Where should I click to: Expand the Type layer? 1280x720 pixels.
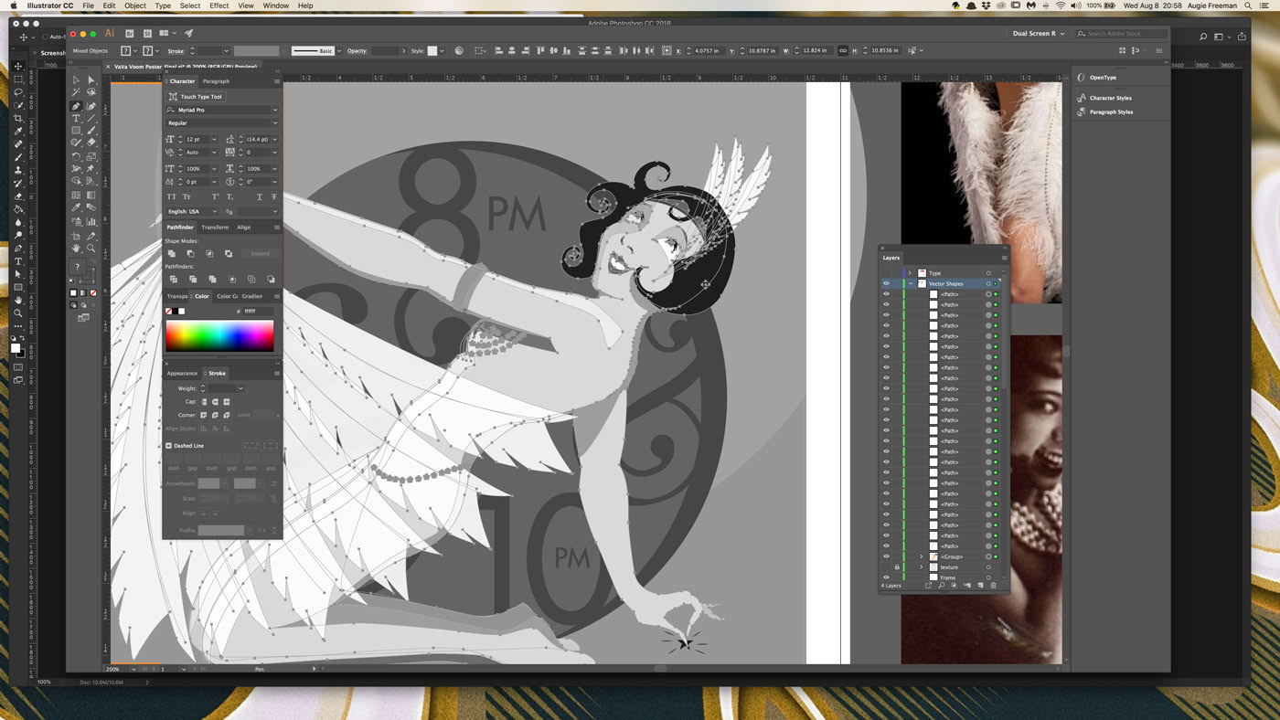pyautogui.click(x=910, y=273)
